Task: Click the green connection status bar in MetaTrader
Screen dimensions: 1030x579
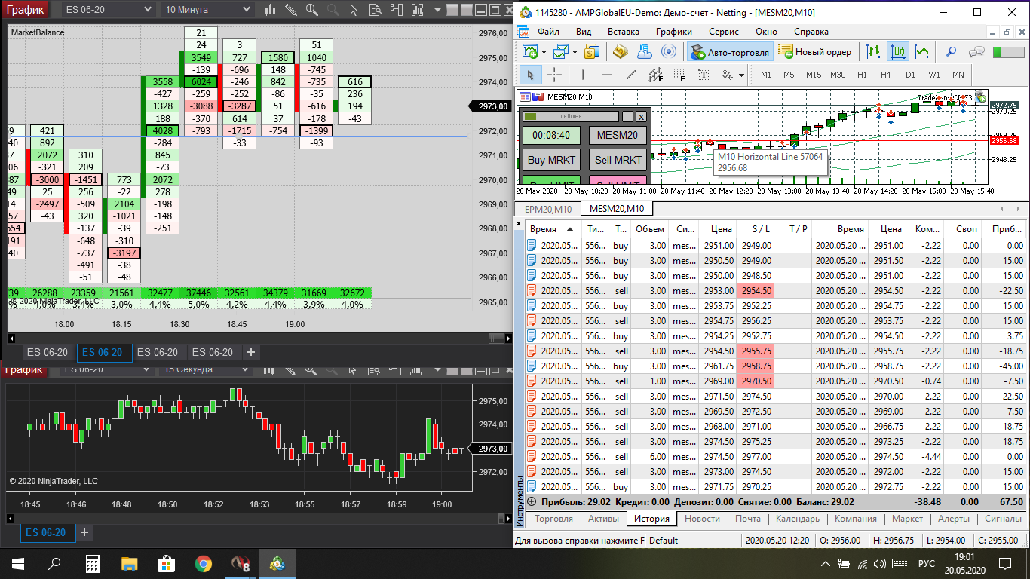Action: click(1008, 52)
